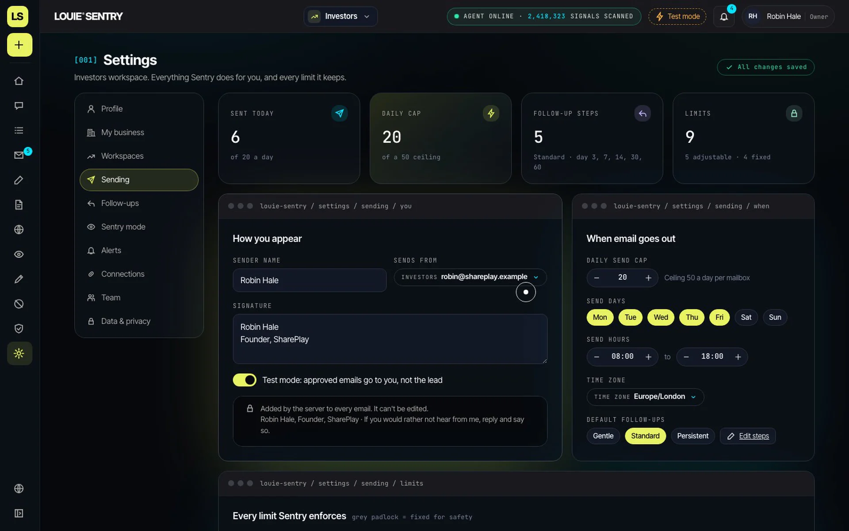This screenshot has height=531, width=849.
Task: Enable Sun send day
Action: click(x=775, y=317)
